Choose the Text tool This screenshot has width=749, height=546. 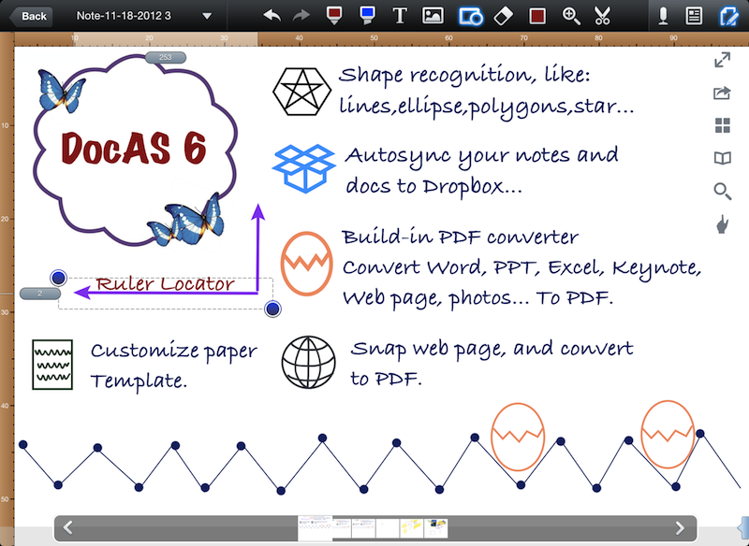(x=400, y=16)
